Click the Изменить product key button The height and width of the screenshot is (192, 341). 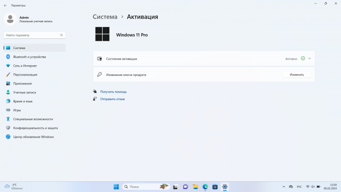tap(297, 75)
